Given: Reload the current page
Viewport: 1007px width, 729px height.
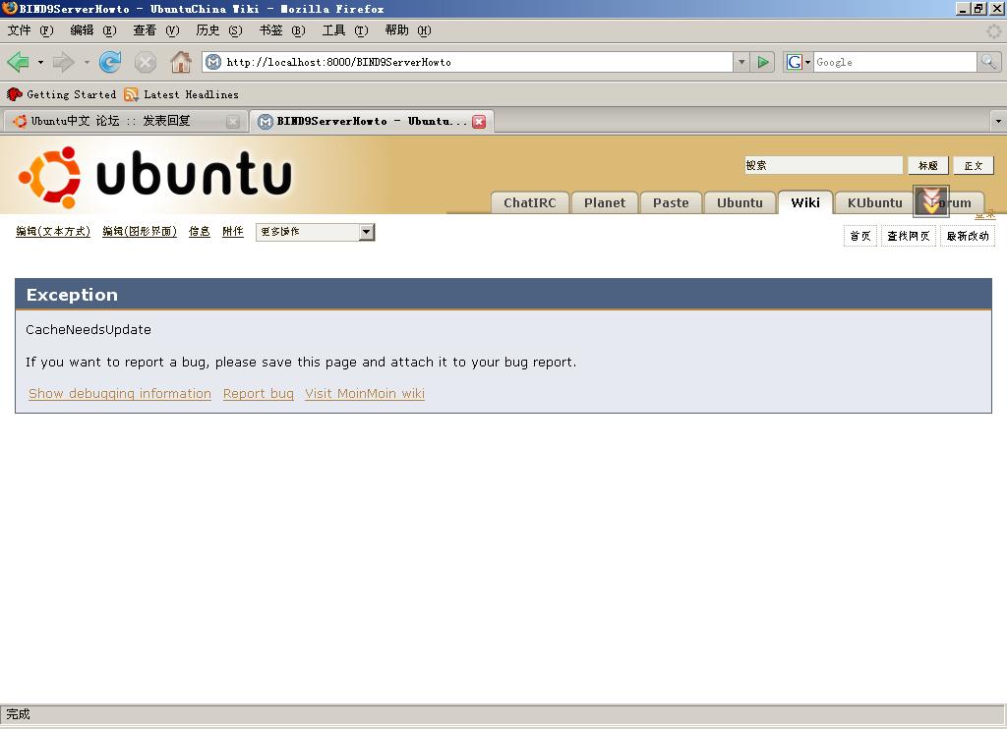Looking at the screenshot, I should (x=110, y=62).
